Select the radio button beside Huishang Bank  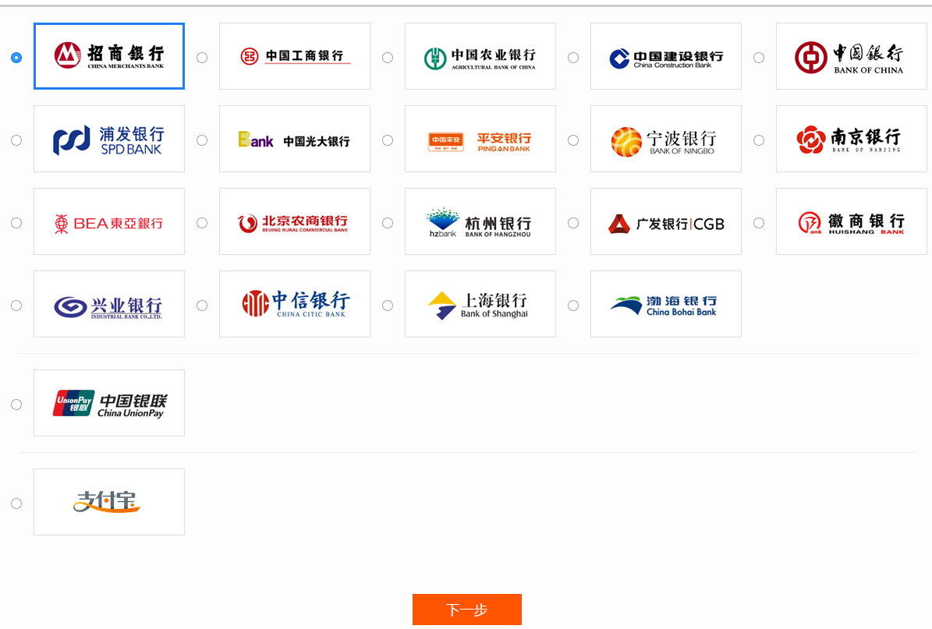pos(759,223)
